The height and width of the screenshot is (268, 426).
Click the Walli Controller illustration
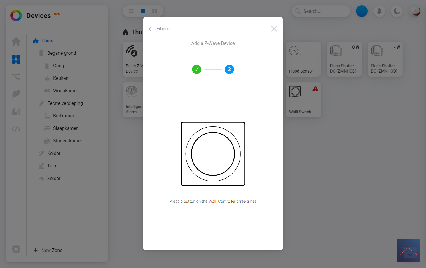pyautogui.click(x=213, y=154)
